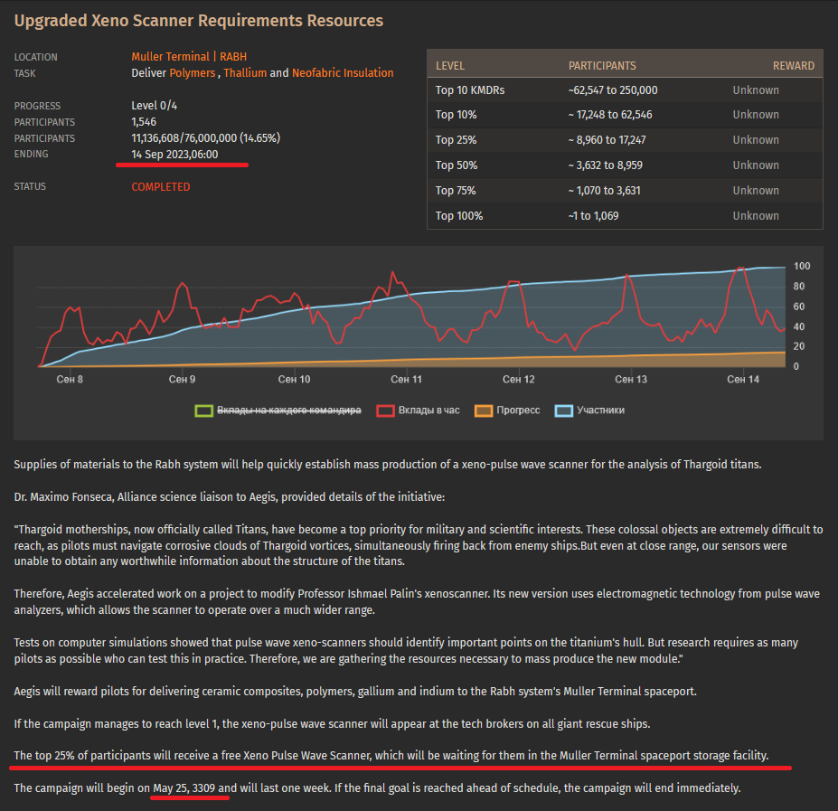The height and width of the screenshot is (811, 838).
Task: Click the LOCATION field label
Action: tap(36, 57)
